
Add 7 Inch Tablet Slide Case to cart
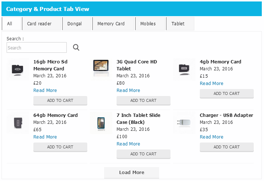[x=143, y=154]
